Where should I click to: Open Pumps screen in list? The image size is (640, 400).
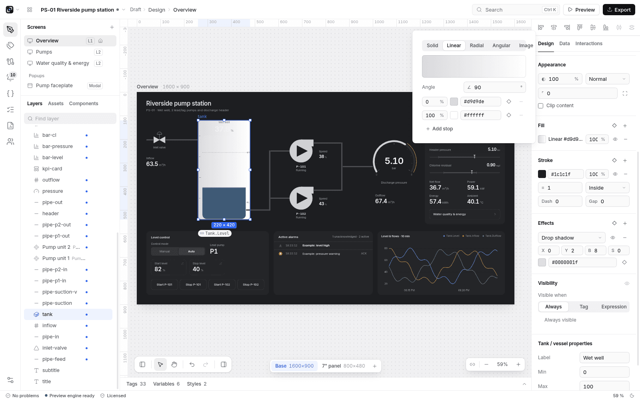70,52
